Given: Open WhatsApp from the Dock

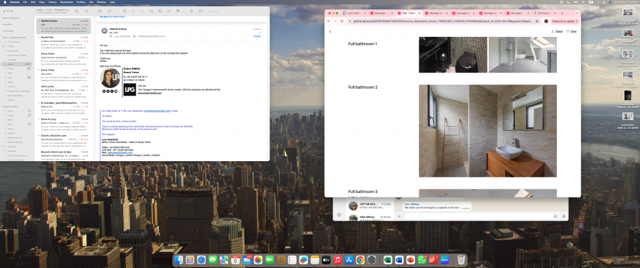Looking at the screenshot, I should (x=422, y=260).
